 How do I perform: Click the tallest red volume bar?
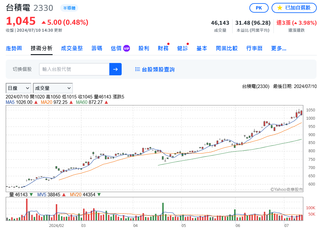(x=27, y=210)
